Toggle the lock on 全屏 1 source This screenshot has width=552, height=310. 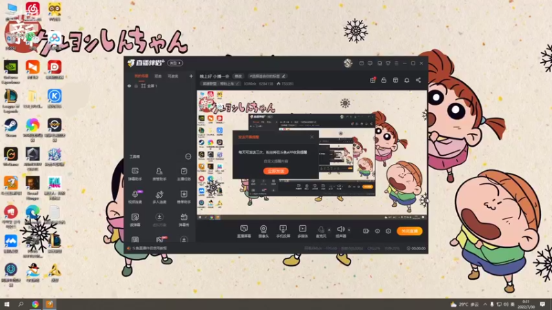[x=136, y=85]
